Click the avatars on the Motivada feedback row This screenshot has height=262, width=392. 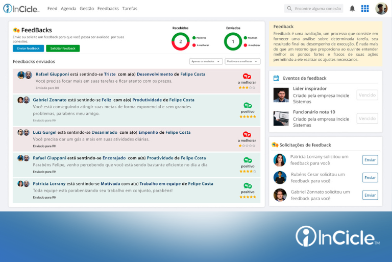pyautogui.click(x=23, y=184)
